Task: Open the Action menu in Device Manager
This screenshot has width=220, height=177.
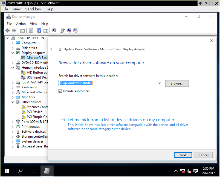Action: pyautogui.click(x=21, y=24)
